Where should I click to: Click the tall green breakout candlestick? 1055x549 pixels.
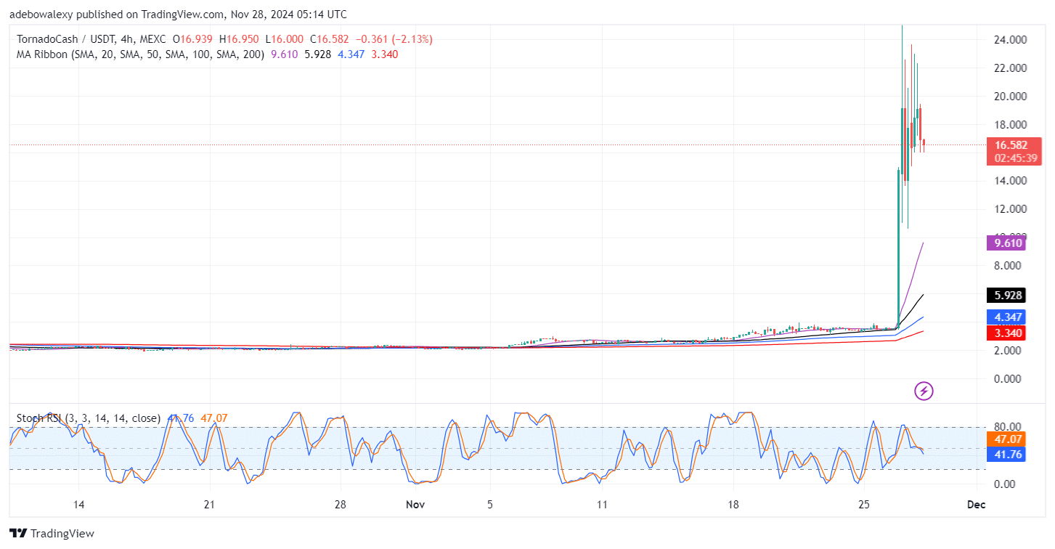898,247
